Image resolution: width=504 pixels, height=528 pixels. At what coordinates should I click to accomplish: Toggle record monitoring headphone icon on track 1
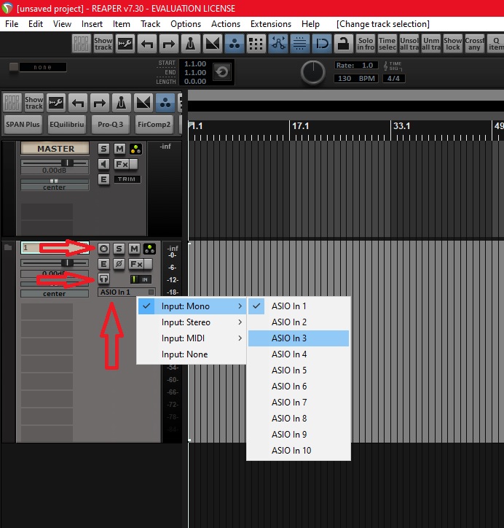click(x=103, y=279)
